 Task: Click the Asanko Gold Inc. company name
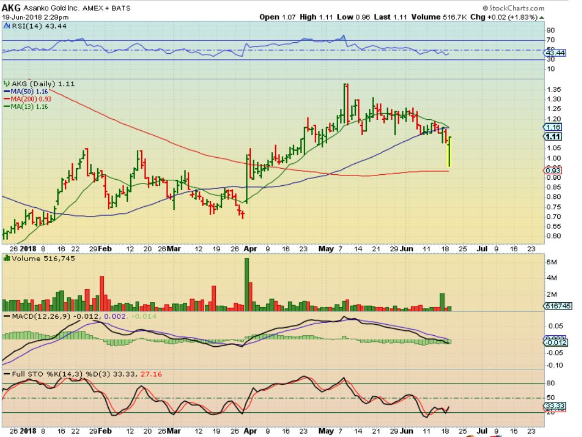coord(52,8)
